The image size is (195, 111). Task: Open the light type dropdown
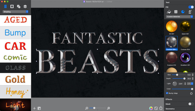coord(190,84)
